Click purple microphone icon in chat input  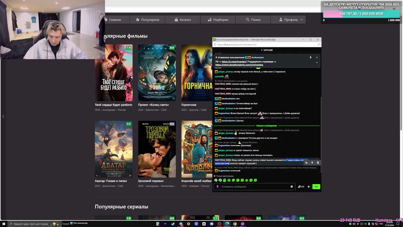(x=217, y=187)
